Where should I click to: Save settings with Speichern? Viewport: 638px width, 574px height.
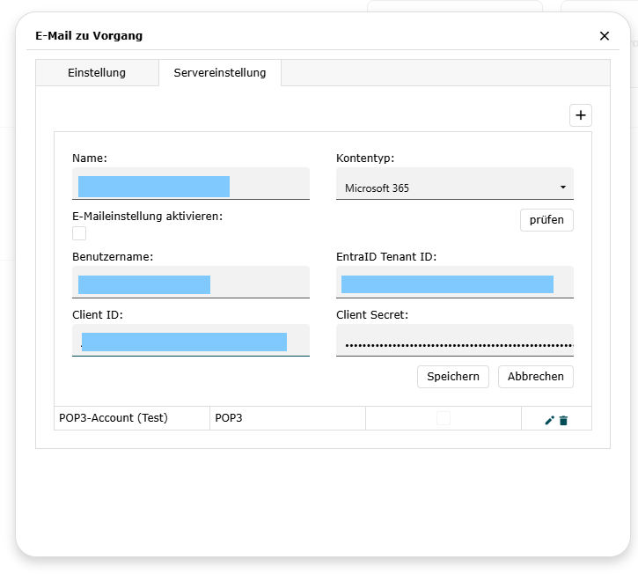click(x=453, y=376)
